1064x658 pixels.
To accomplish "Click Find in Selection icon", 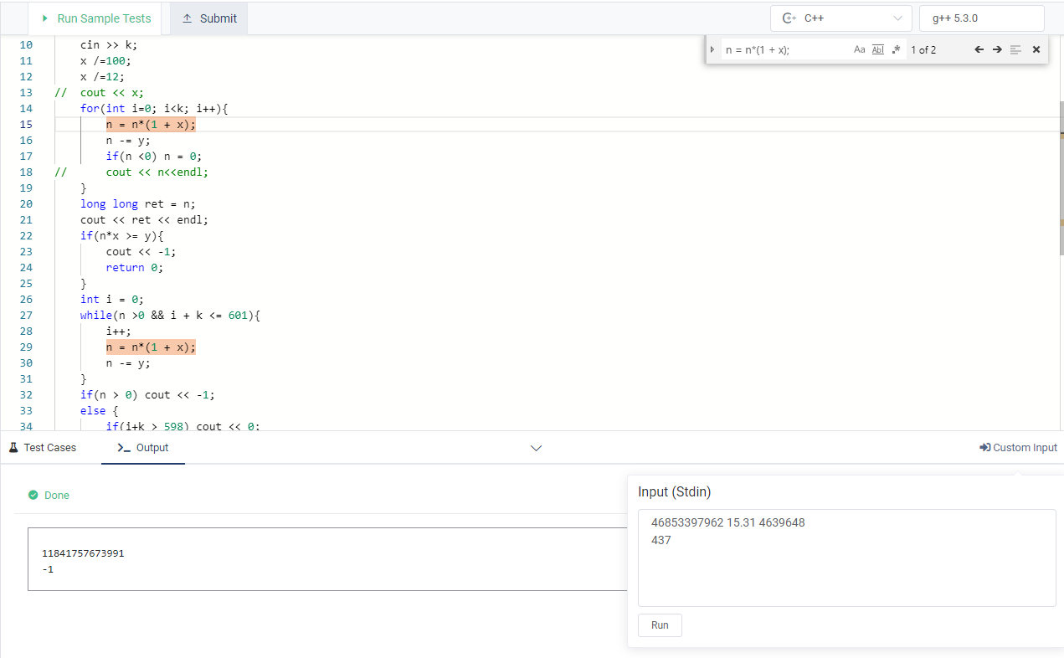I will click(1015, 49).
